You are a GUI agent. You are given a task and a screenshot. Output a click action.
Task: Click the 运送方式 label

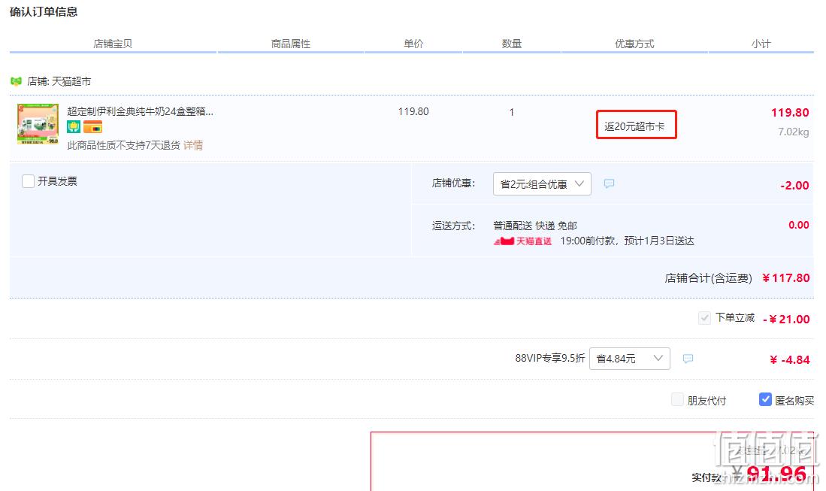pyautogui.click(x=453, y=226)
